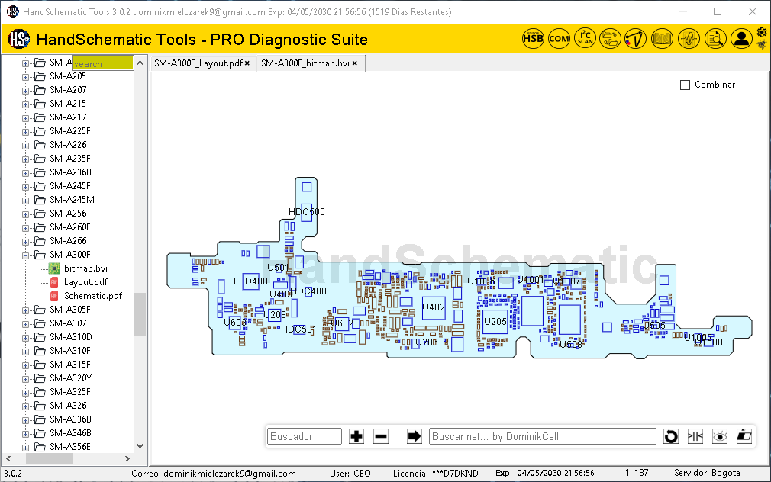Image resolution: width=771 pixels, height=482 pixels.
Task: Expand the SM-A207 folder
Action: point(25,91)
